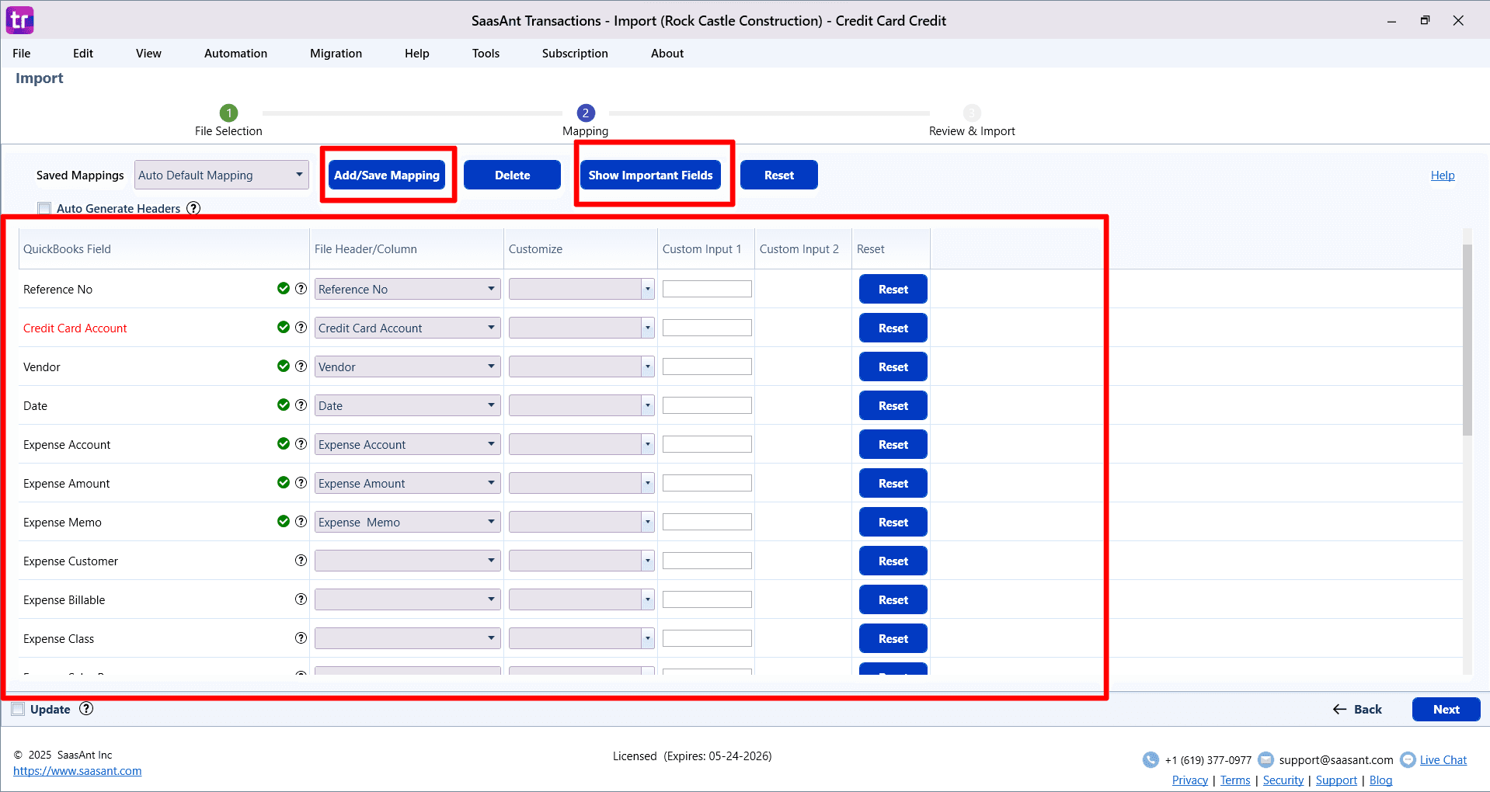Screen dimensions: 1490x792
Task: Click Custom Input 1 field for Reference No
Action: click(x=707, y=289)
